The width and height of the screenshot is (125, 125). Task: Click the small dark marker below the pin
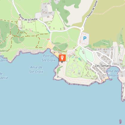tap(62, 62)
